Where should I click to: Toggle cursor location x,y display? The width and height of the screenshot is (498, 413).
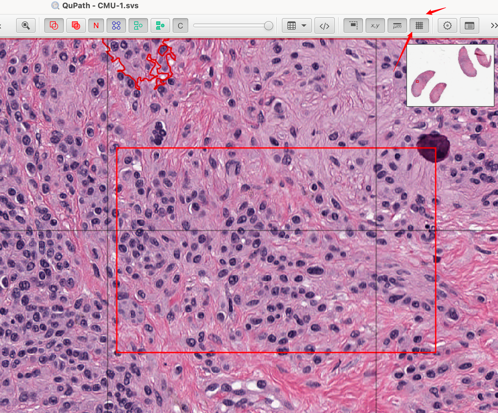375,26
